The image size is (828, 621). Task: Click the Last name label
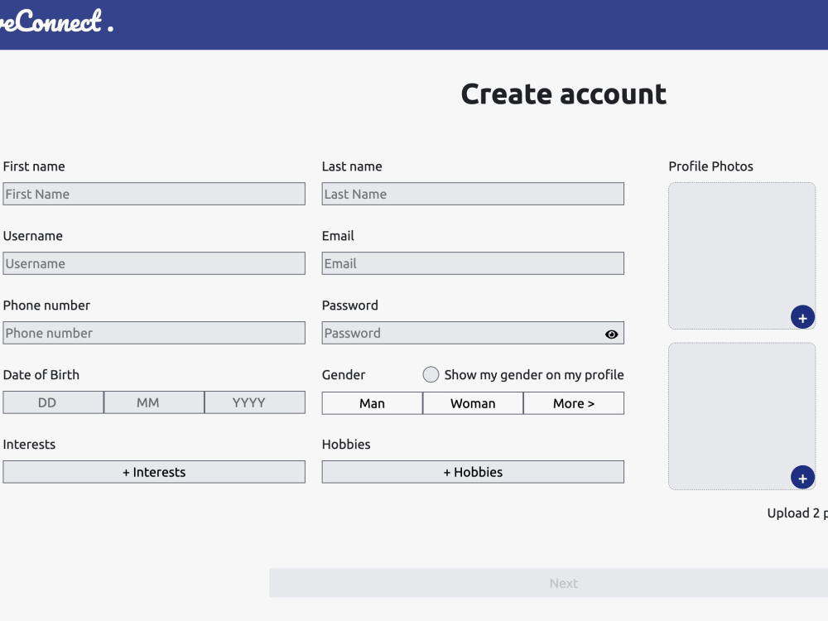pos(352,166)
